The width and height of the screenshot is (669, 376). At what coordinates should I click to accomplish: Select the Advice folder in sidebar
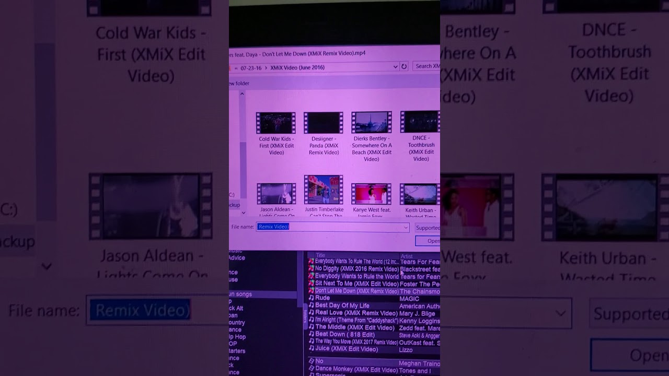[237, 258]
